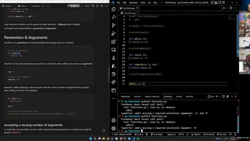Show additional activity bar views ellipsis
Screen dimensions: 250x141
(x=114, y=98)
